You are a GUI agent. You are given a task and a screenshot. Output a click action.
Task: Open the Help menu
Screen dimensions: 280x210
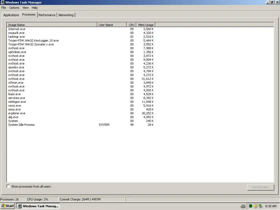tap(35, 8)
